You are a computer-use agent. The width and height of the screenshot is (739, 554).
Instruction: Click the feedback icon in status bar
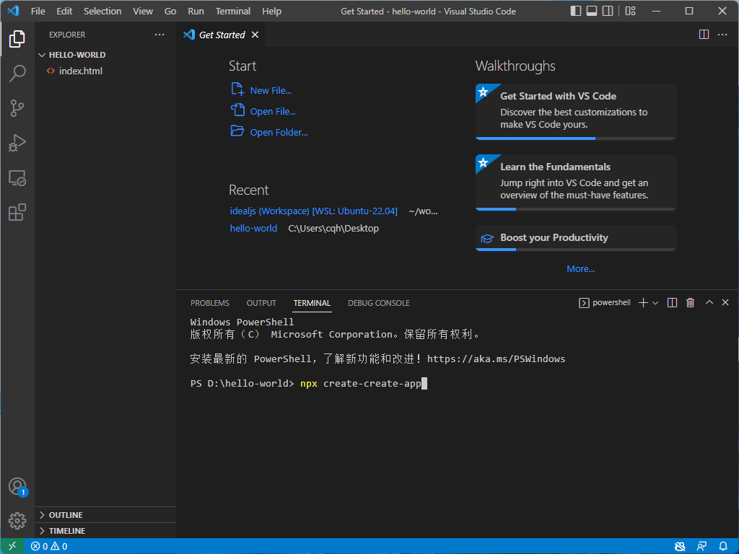point(701,547)
